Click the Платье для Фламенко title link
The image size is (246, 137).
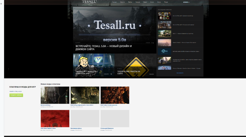coord(107,128)
